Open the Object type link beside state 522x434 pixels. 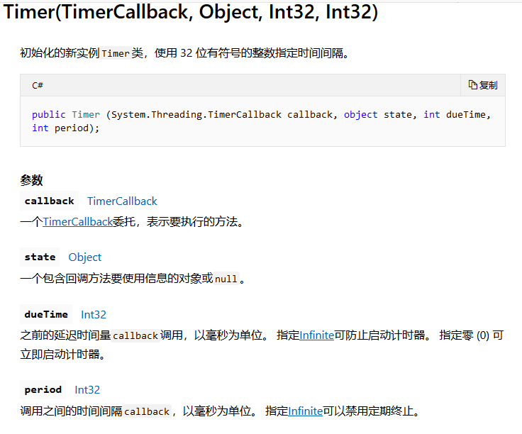click(84, 257)
